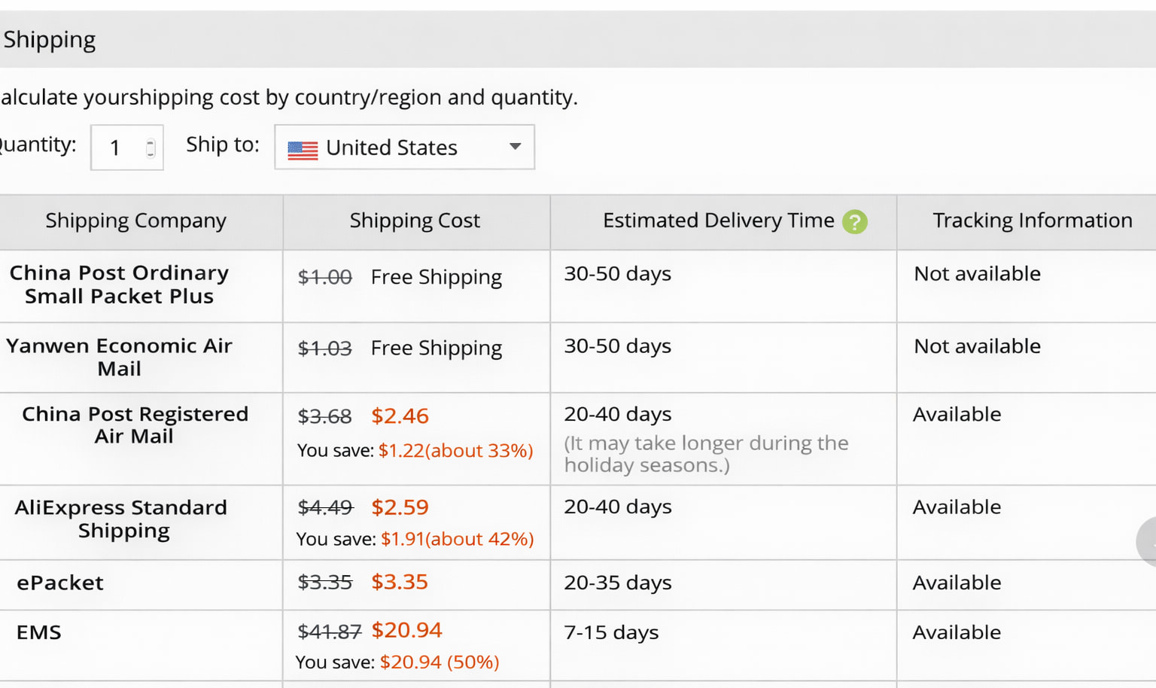
Task: Click the partially visible gray circle at right edge
Action: pos(1148,541)
